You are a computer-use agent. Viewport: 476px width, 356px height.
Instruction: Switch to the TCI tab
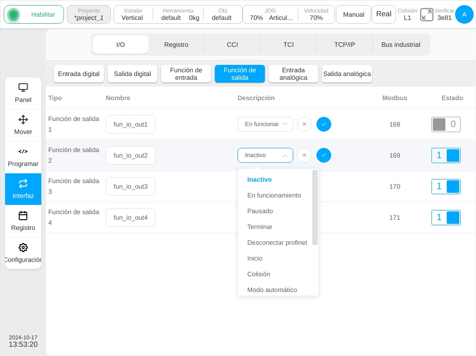(289, 44)
